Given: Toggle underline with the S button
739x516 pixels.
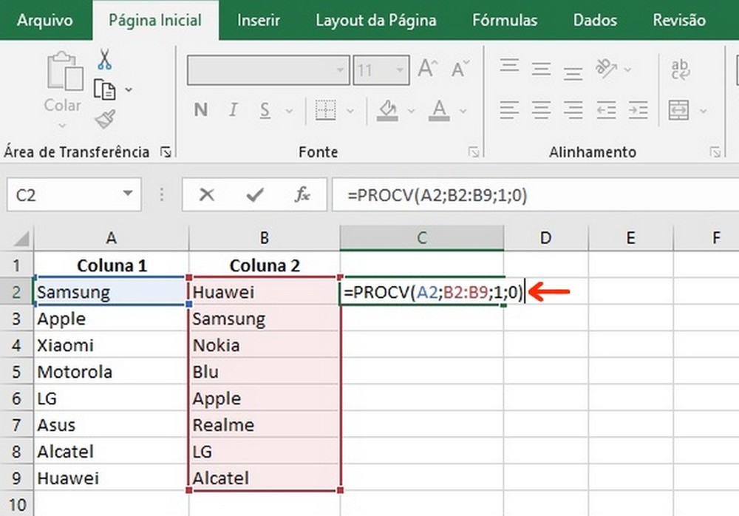Looking at the screenshot, I should tap(264, 109).
